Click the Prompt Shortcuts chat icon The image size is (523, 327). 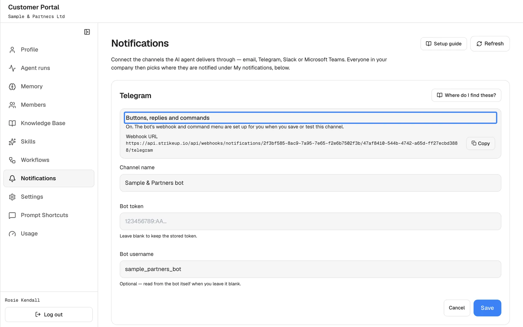pos(12,215)
